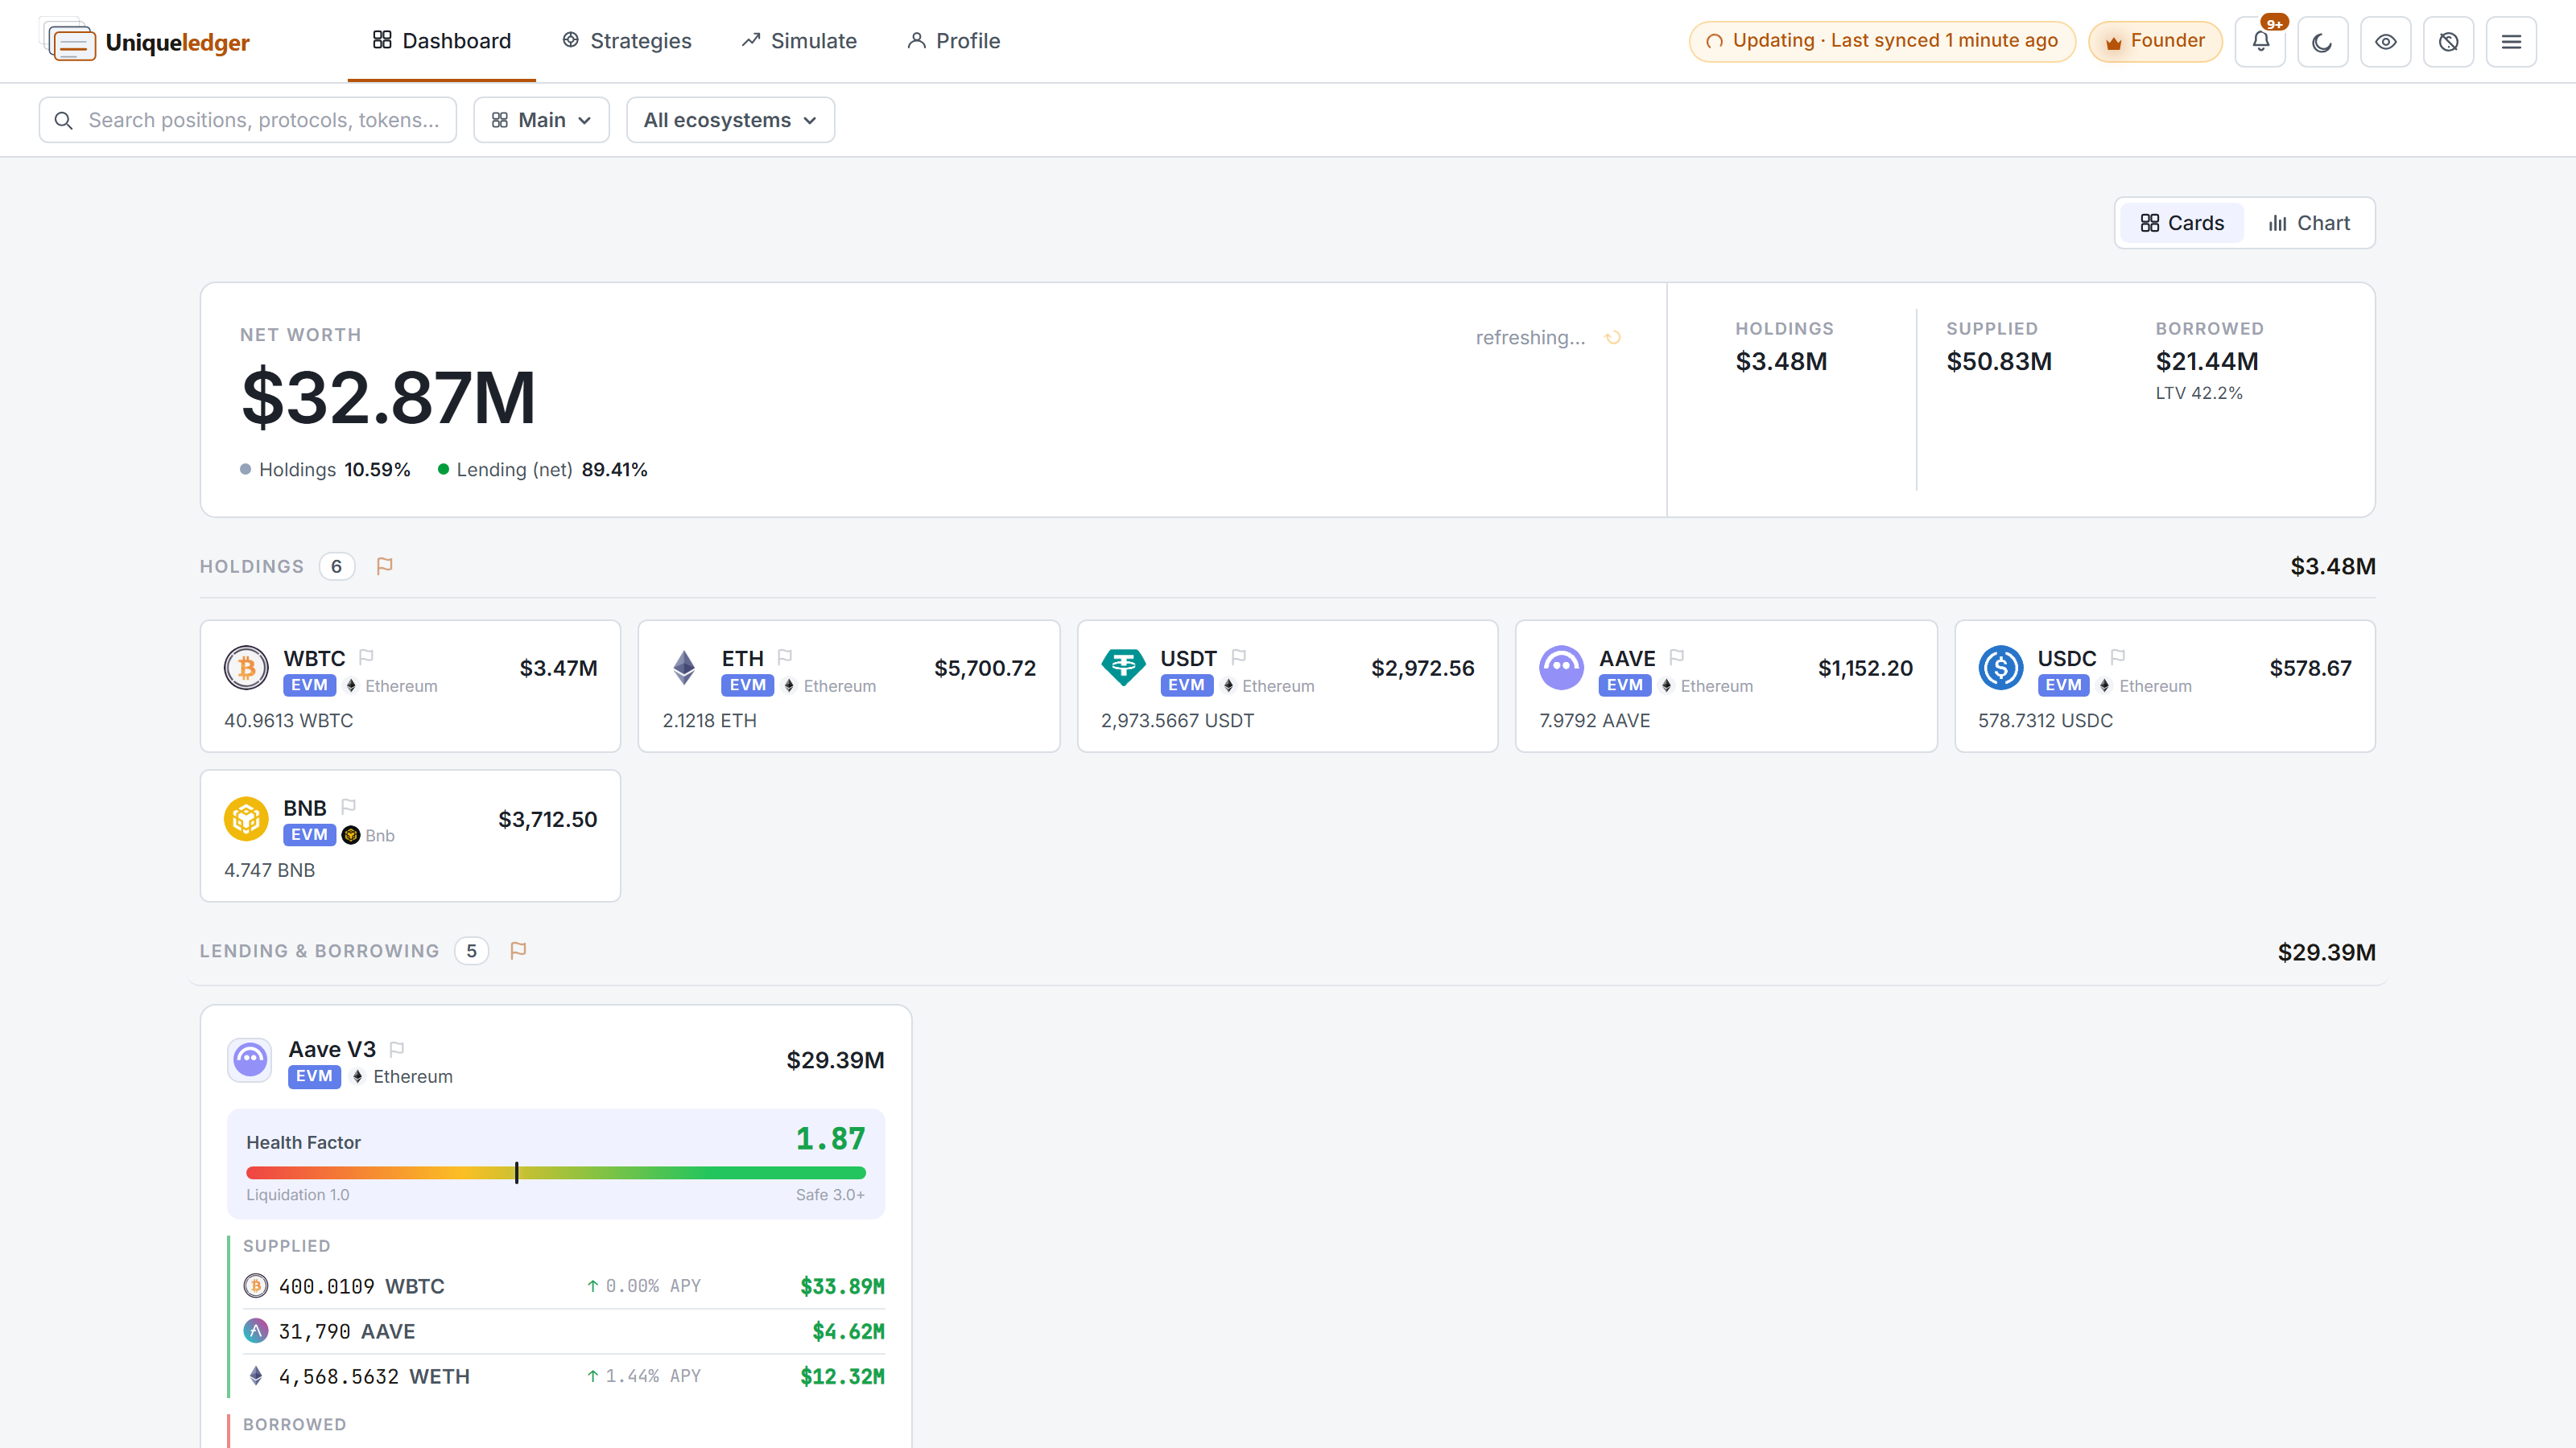The image size is (2576, 1448).
Task: Click the refreshing spinner icon
Action: 1612,338
